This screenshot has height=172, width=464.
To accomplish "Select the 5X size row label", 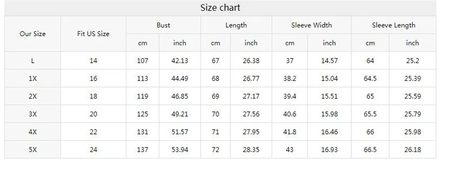I will click(x=32, y=150).
